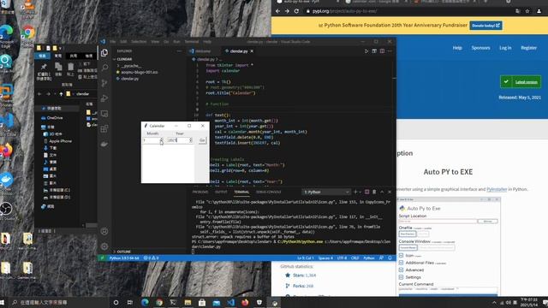
Task: Open the Explorer view in VS Code activity bar
Action: [104, 53]
